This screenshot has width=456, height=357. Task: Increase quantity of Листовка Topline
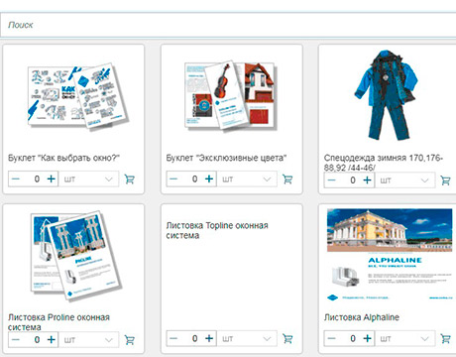[209, 338]
